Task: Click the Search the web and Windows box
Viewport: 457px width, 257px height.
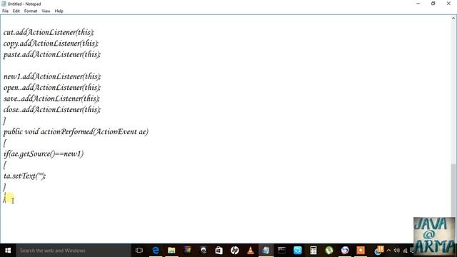Action: tap(74, 251)
